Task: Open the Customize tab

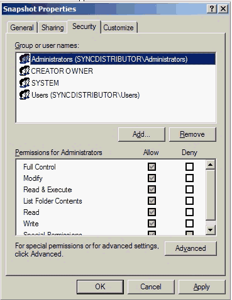Action: [x=119, y=28]
